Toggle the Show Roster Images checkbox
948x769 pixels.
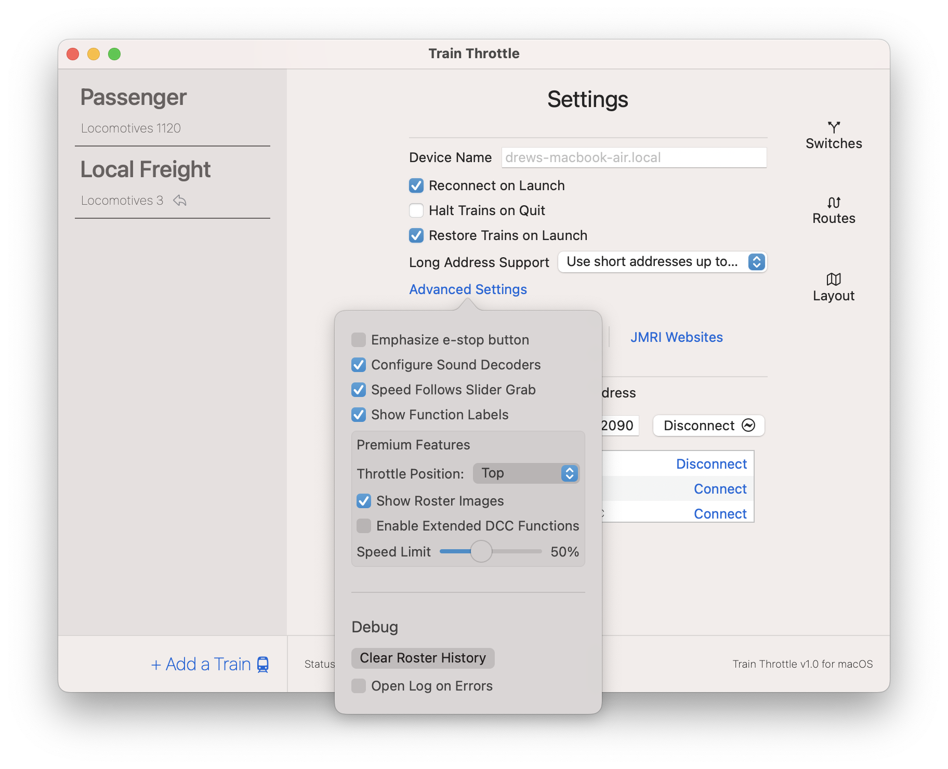pyautogui.click(x=364, y=501)
